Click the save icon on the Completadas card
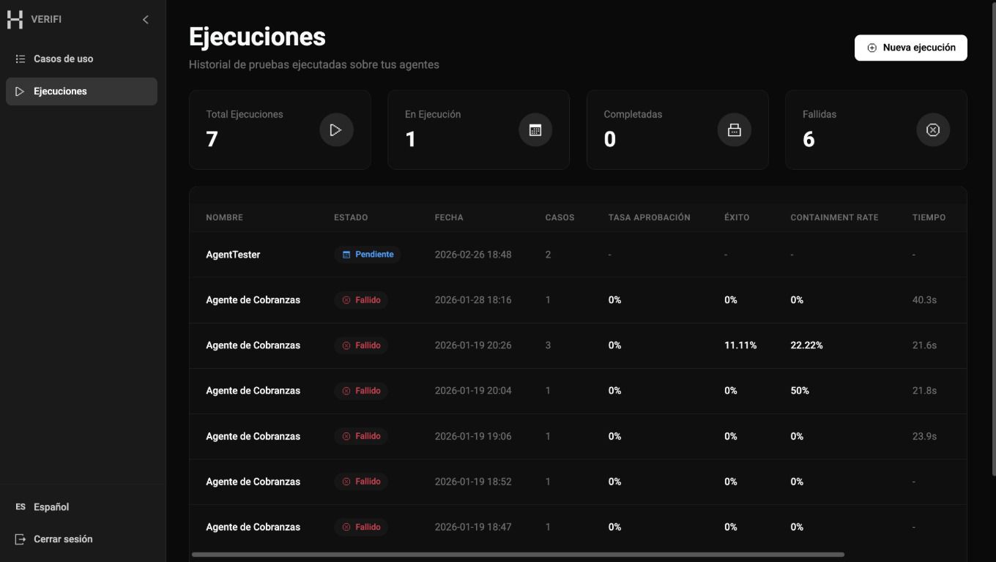The height and width of the screenshot is (562, 996). (x=734, y=130)
